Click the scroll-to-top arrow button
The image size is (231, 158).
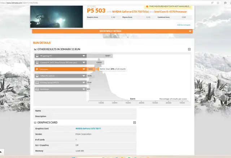pyautogui.click(x=1, y=152)
